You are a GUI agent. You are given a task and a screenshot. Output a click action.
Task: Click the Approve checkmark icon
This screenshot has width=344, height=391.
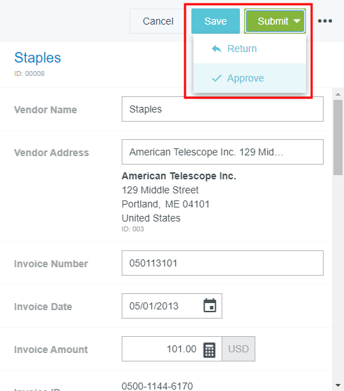(x=217, y=78)
